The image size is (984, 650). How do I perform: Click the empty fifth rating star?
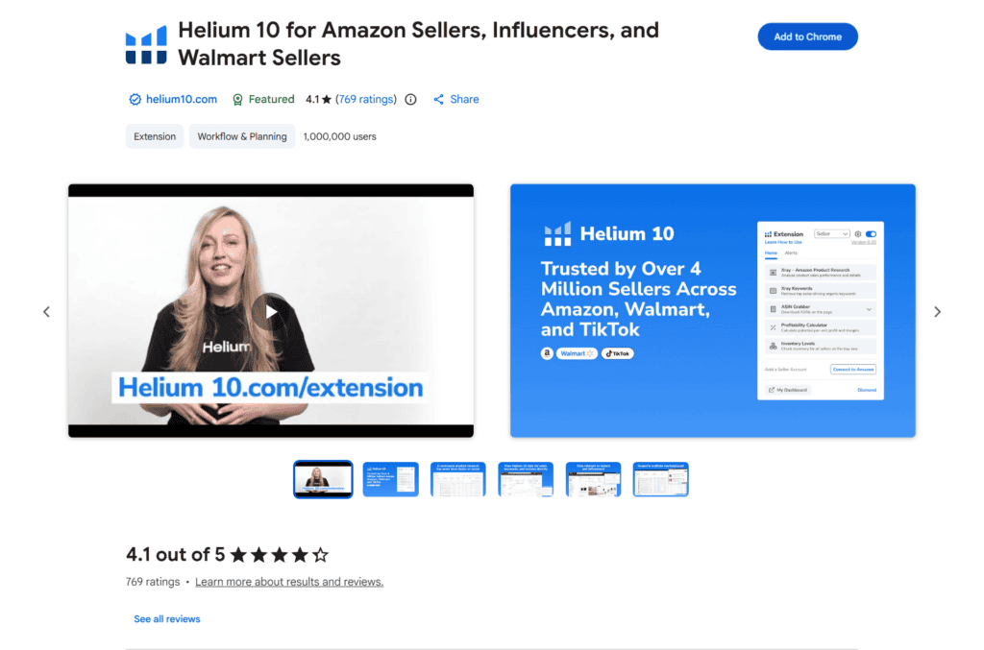coord(321,555)
